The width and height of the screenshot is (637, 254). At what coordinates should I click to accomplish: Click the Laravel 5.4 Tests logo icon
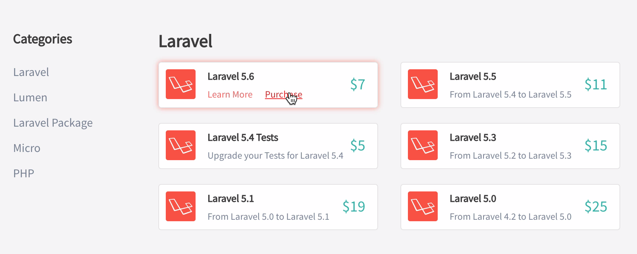tap(181, 145)
